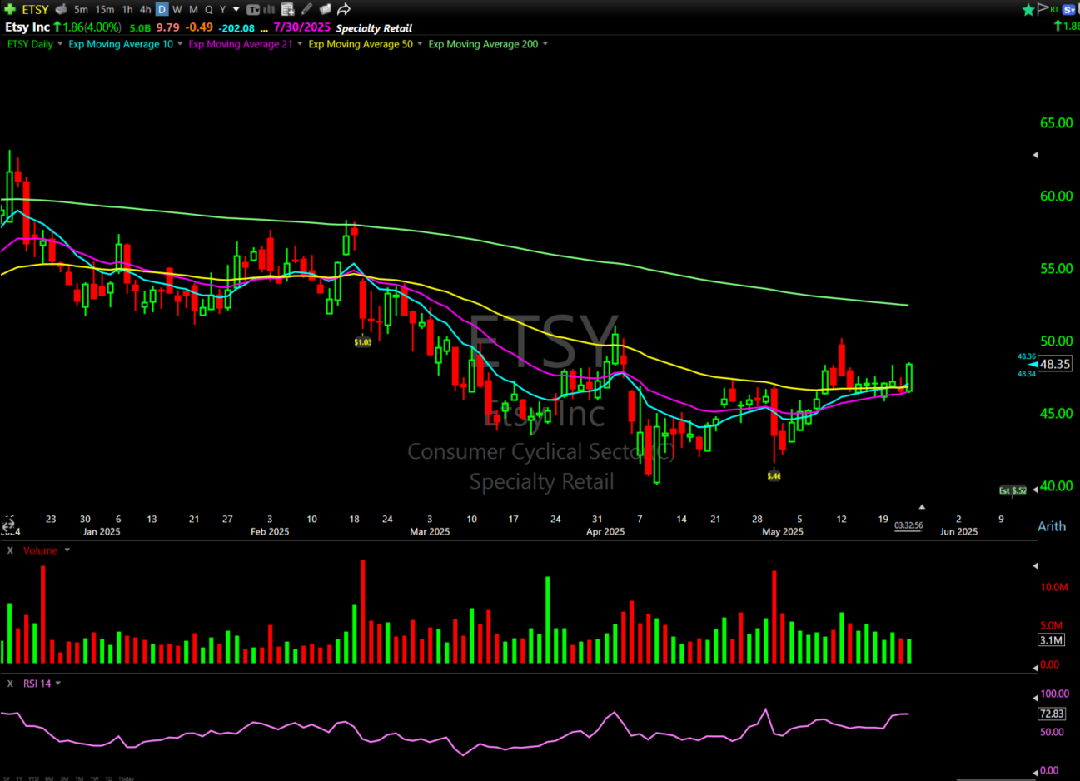This screenshot has height=781, width=1080.
Task: Select the 15m timeframe
Action: (105, 9)
